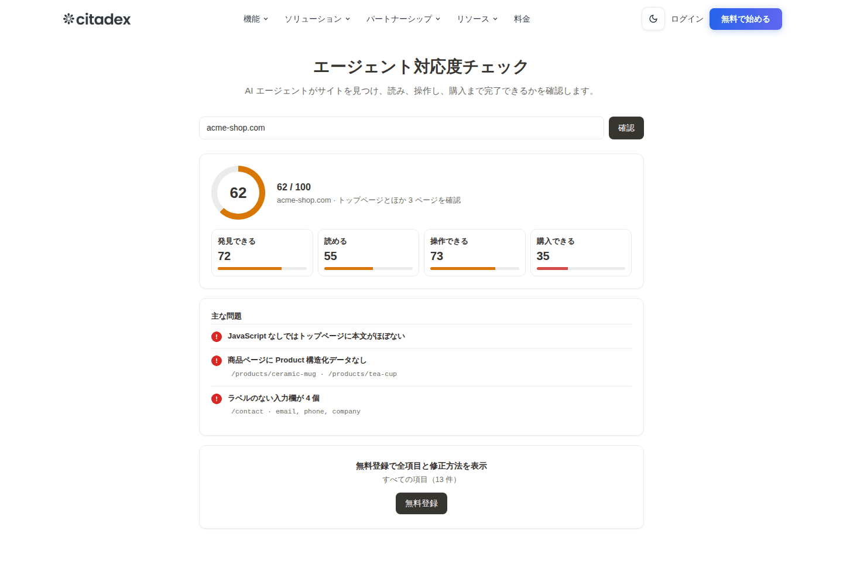The height and width of the screenshot is (564, 843).
Task: Click the 操作できる progress bar
Action: pos(475,268)
